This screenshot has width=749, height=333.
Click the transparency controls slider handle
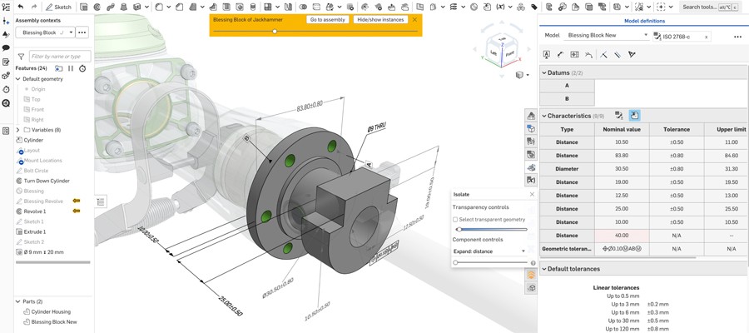[x=458, y=229]
